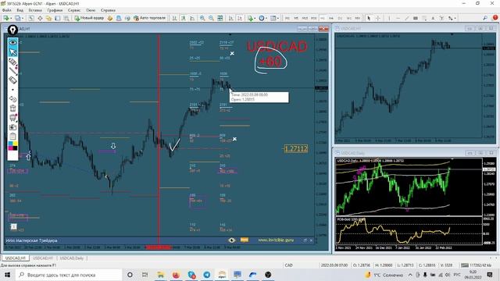Screen dimensions: 500x281
Task: Open the New Chart toolbar icon
Action: click(5, 18)
